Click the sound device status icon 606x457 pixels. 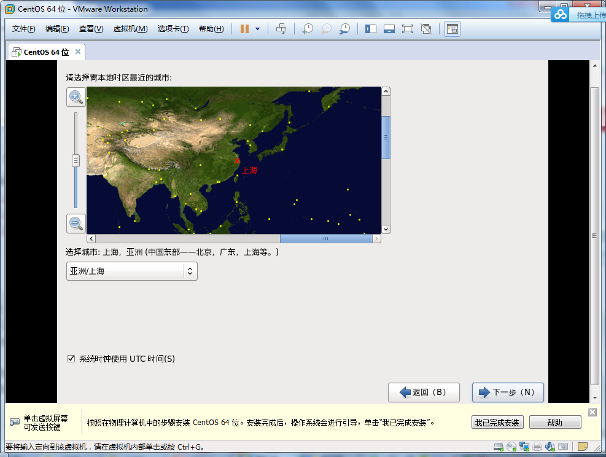(x=550, y=446)
